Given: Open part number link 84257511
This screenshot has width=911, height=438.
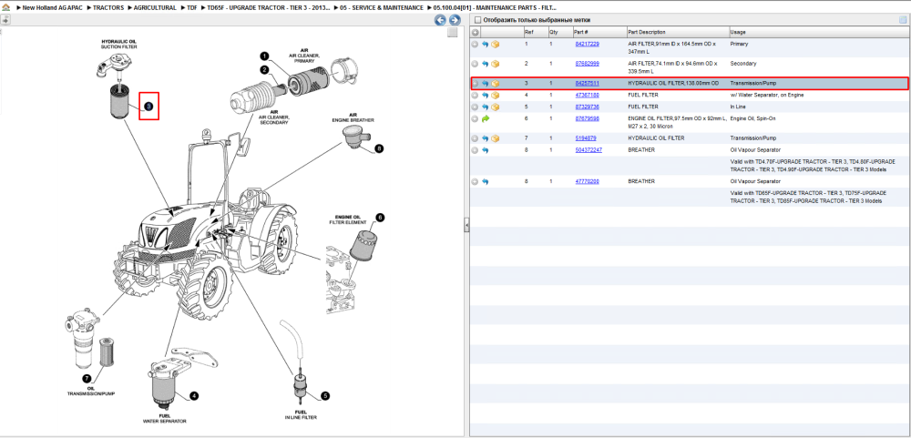Looking at the screenshot, I should tap(587, 84).
